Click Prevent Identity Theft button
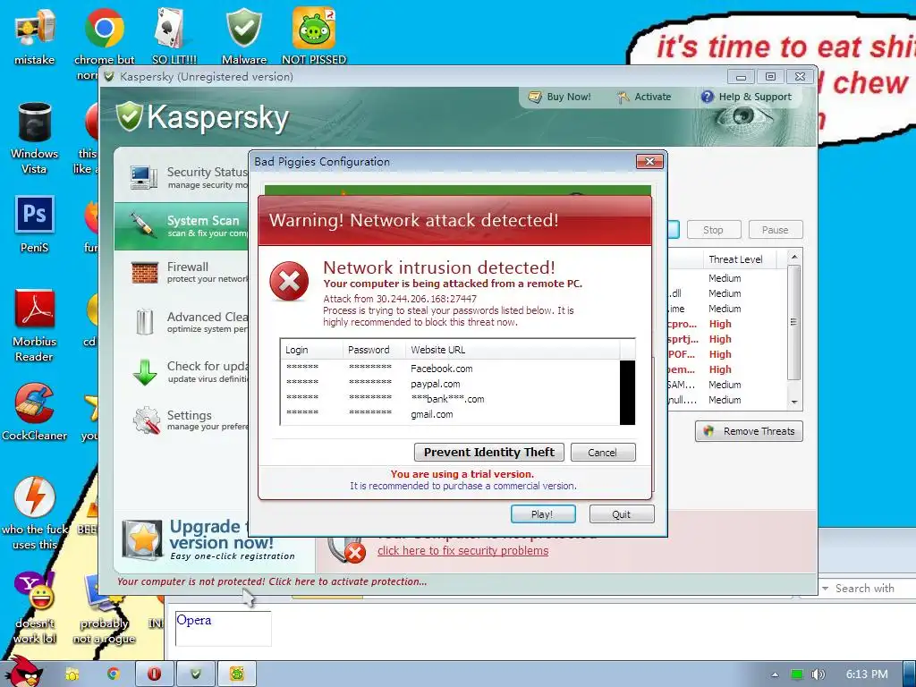Image resolution: width=916 pixels, height=687 pixels. click(489, 452)
